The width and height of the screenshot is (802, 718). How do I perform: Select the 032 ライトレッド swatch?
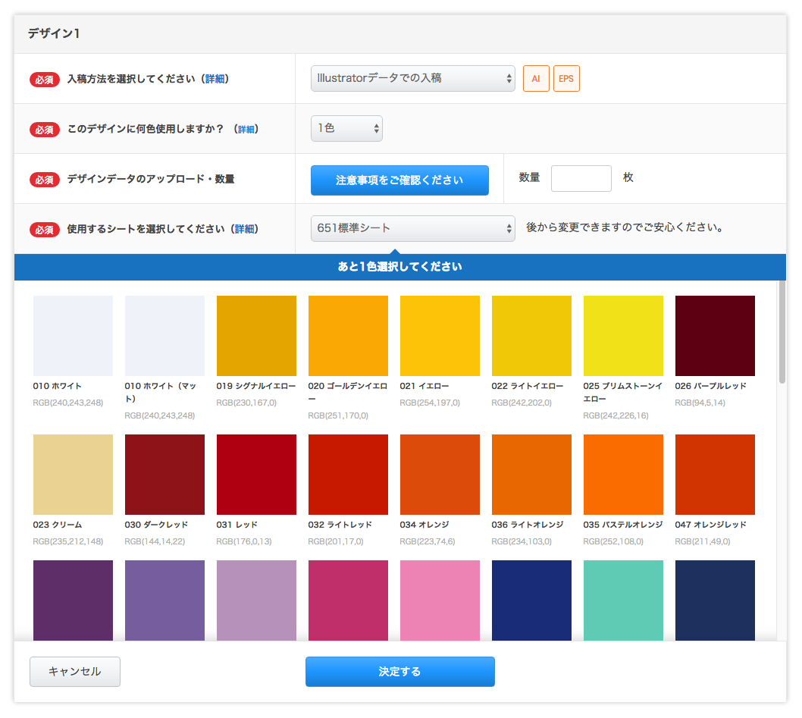click(348, 475)
